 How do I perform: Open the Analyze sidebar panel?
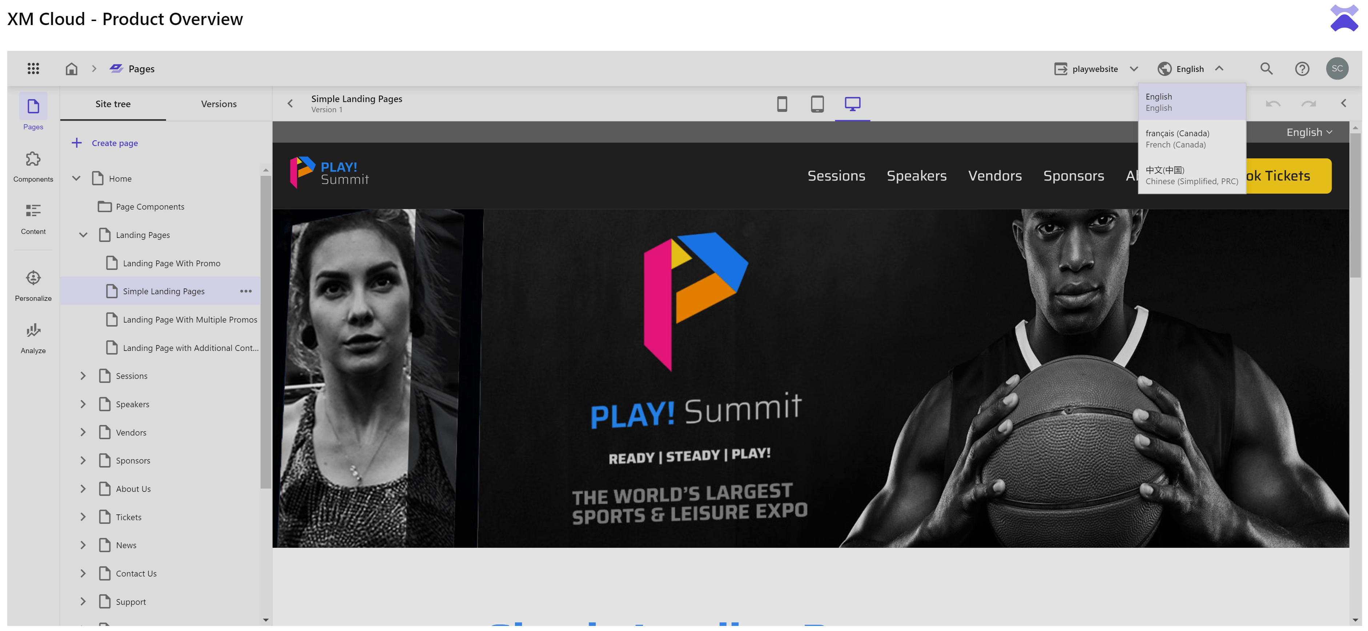[33, 338]
